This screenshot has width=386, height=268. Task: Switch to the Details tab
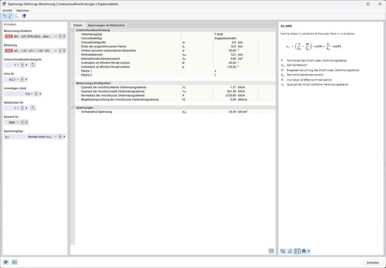pyautogui.click(x=78, y=25)
